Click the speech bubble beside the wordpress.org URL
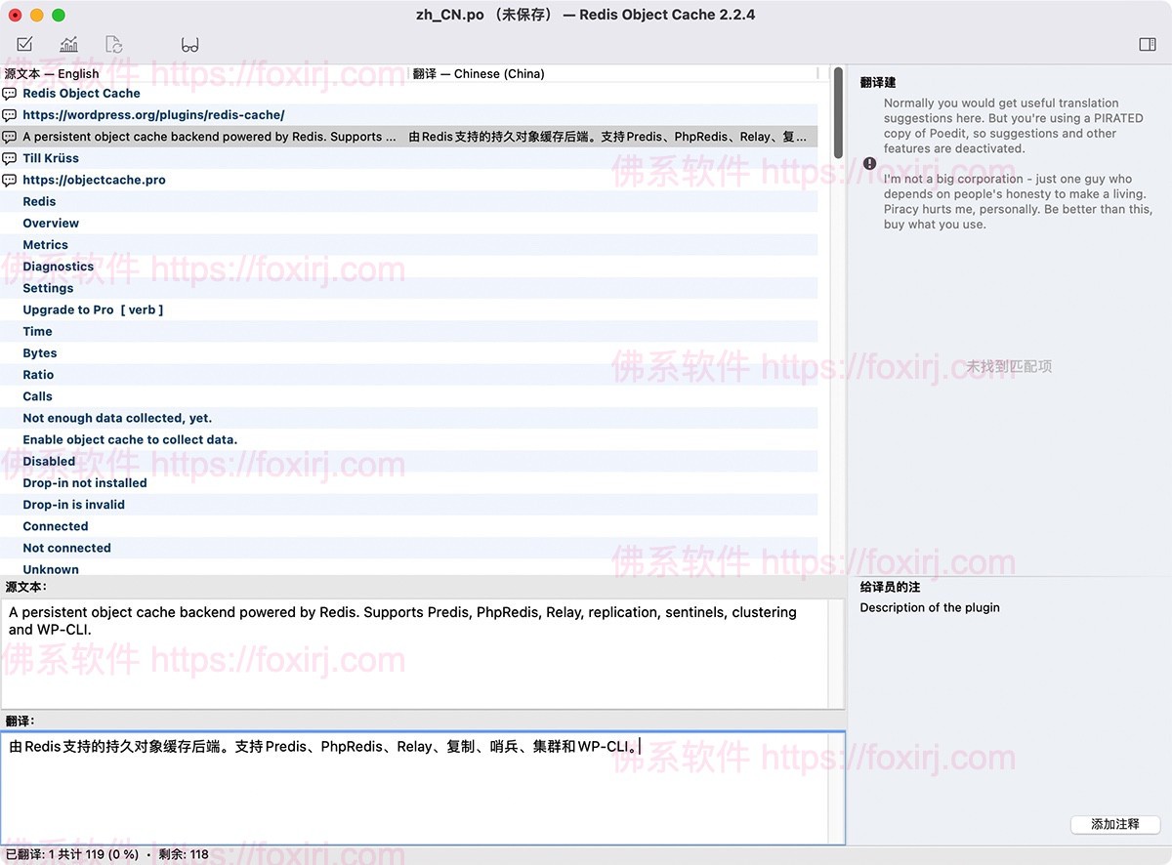This screenshot has height=865, width=1172. coord(9,114)
